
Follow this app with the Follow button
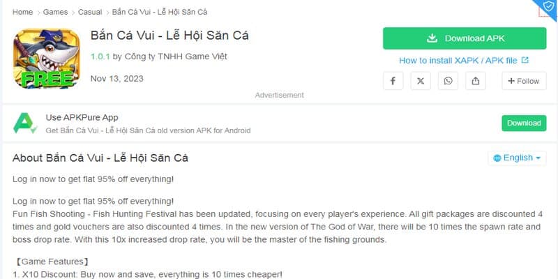[x=524, y=81]
